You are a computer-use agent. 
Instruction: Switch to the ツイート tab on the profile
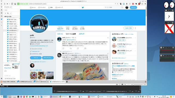pos(60,34)
